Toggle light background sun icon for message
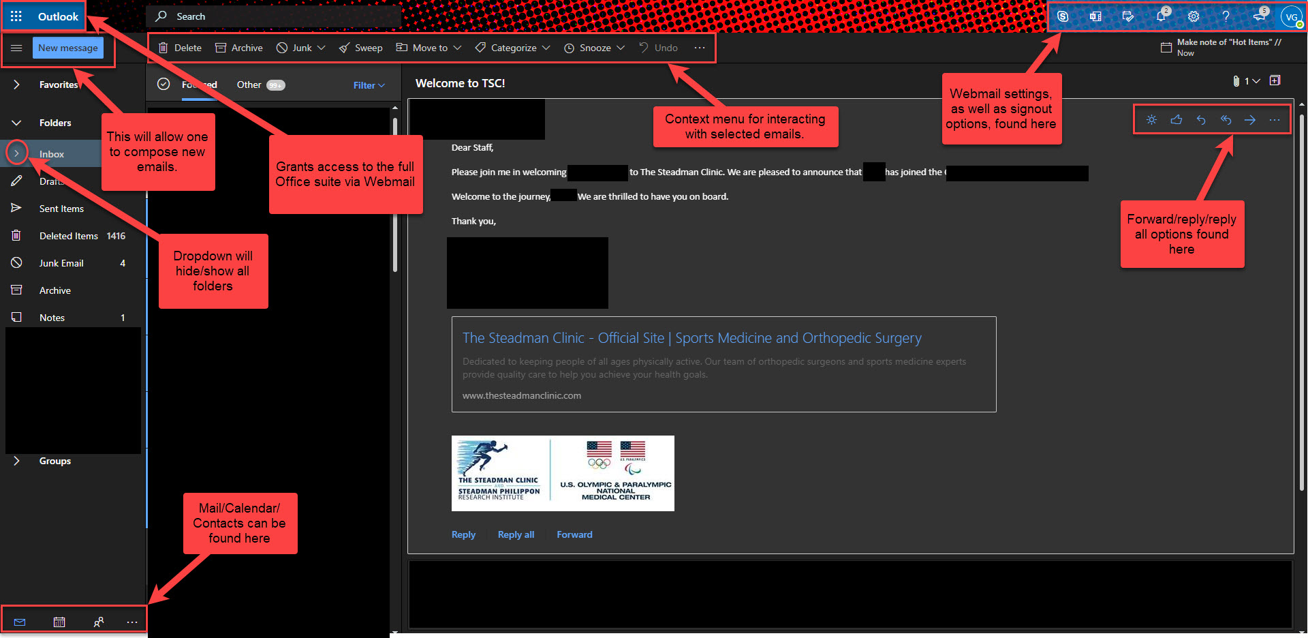Image resolution: width=1308 pixels, height=638 pixels. click(x=1151, y=120)
